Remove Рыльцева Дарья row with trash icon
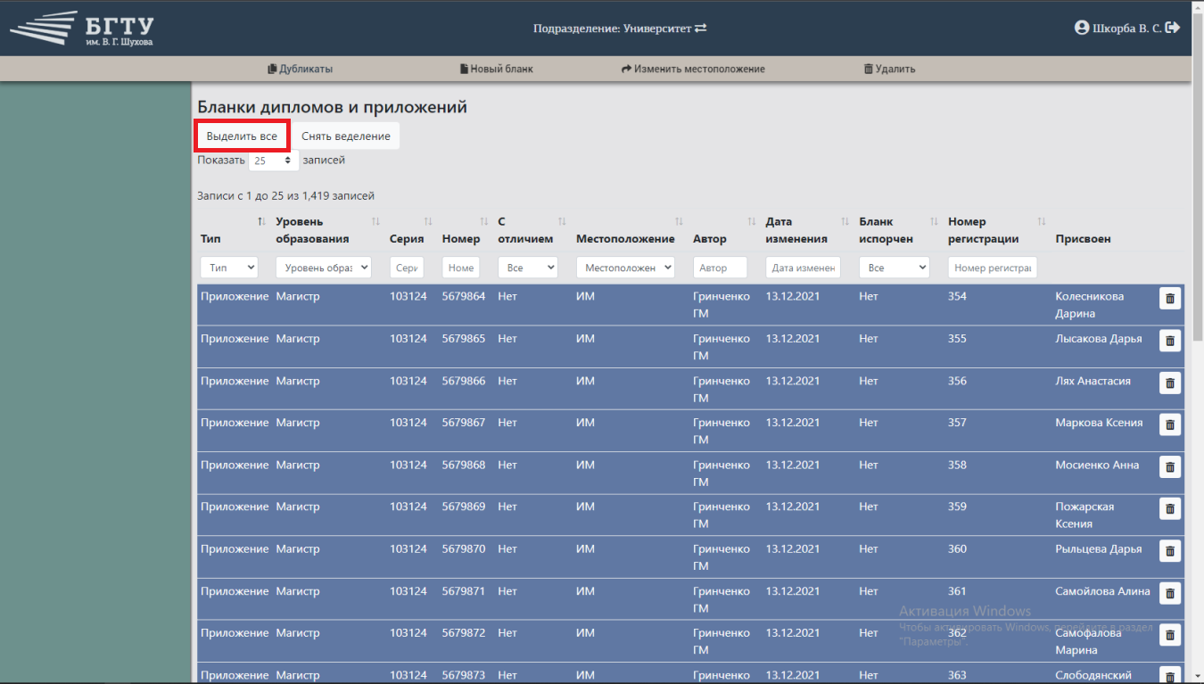Viewport: 1204px width, 684px height. tap(1170, 551)
